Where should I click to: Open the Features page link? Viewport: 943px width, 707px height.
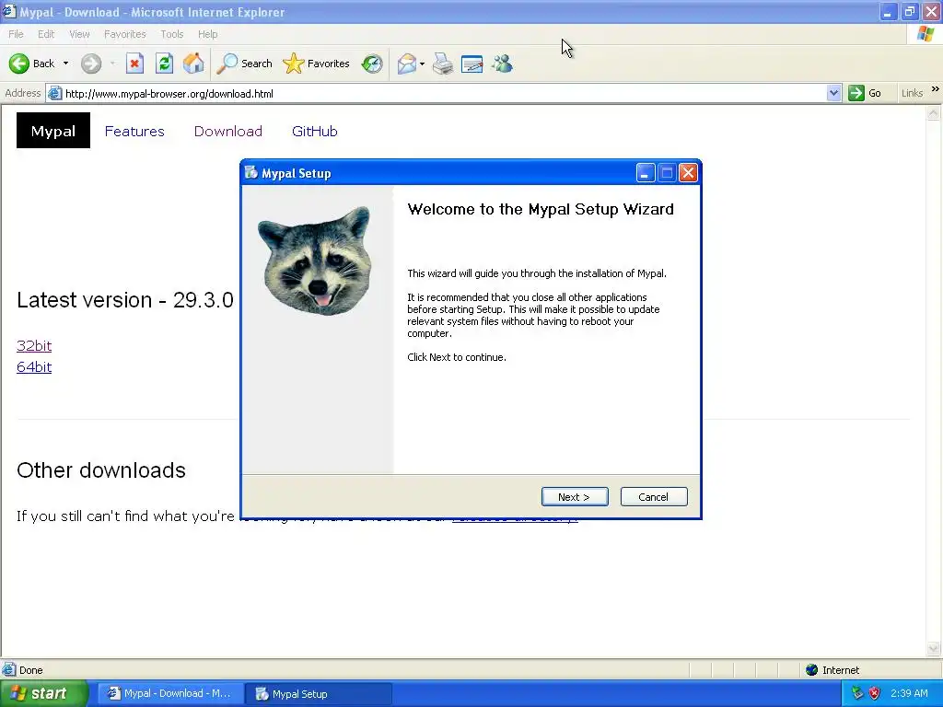pyautogui.click(x=134, y=131)
